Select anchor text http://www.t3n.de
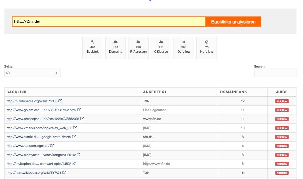The width and height of the screenshot is (303, 179). pyautogui.click(x=156, y=164)
